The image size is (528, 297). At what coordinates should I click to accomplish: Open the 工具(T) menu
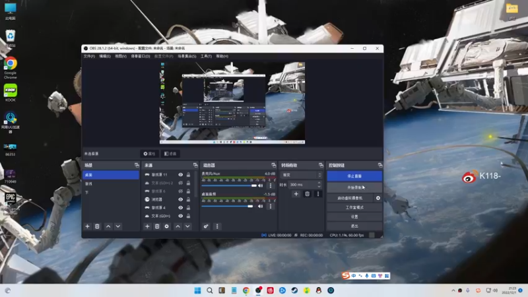[206, 56]
